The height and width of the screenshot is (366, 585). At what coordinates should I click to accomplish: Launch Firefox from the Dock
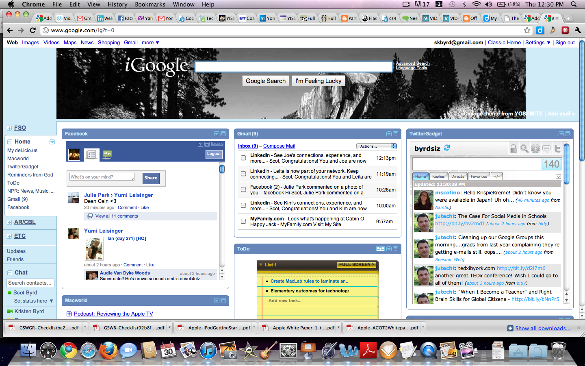108,351
